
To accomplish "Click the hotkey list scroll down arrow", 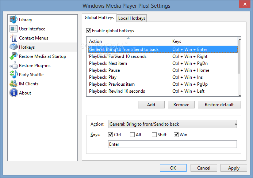I will click(239, 95).
